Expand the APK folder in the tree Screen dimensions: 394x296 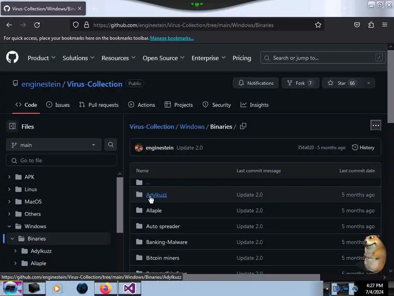pyautogui.click(x=9, y=177)
